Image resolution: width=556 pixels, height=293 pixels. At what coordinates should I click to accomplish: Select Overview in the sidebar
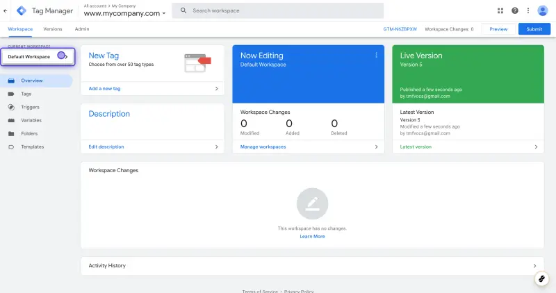36,81
